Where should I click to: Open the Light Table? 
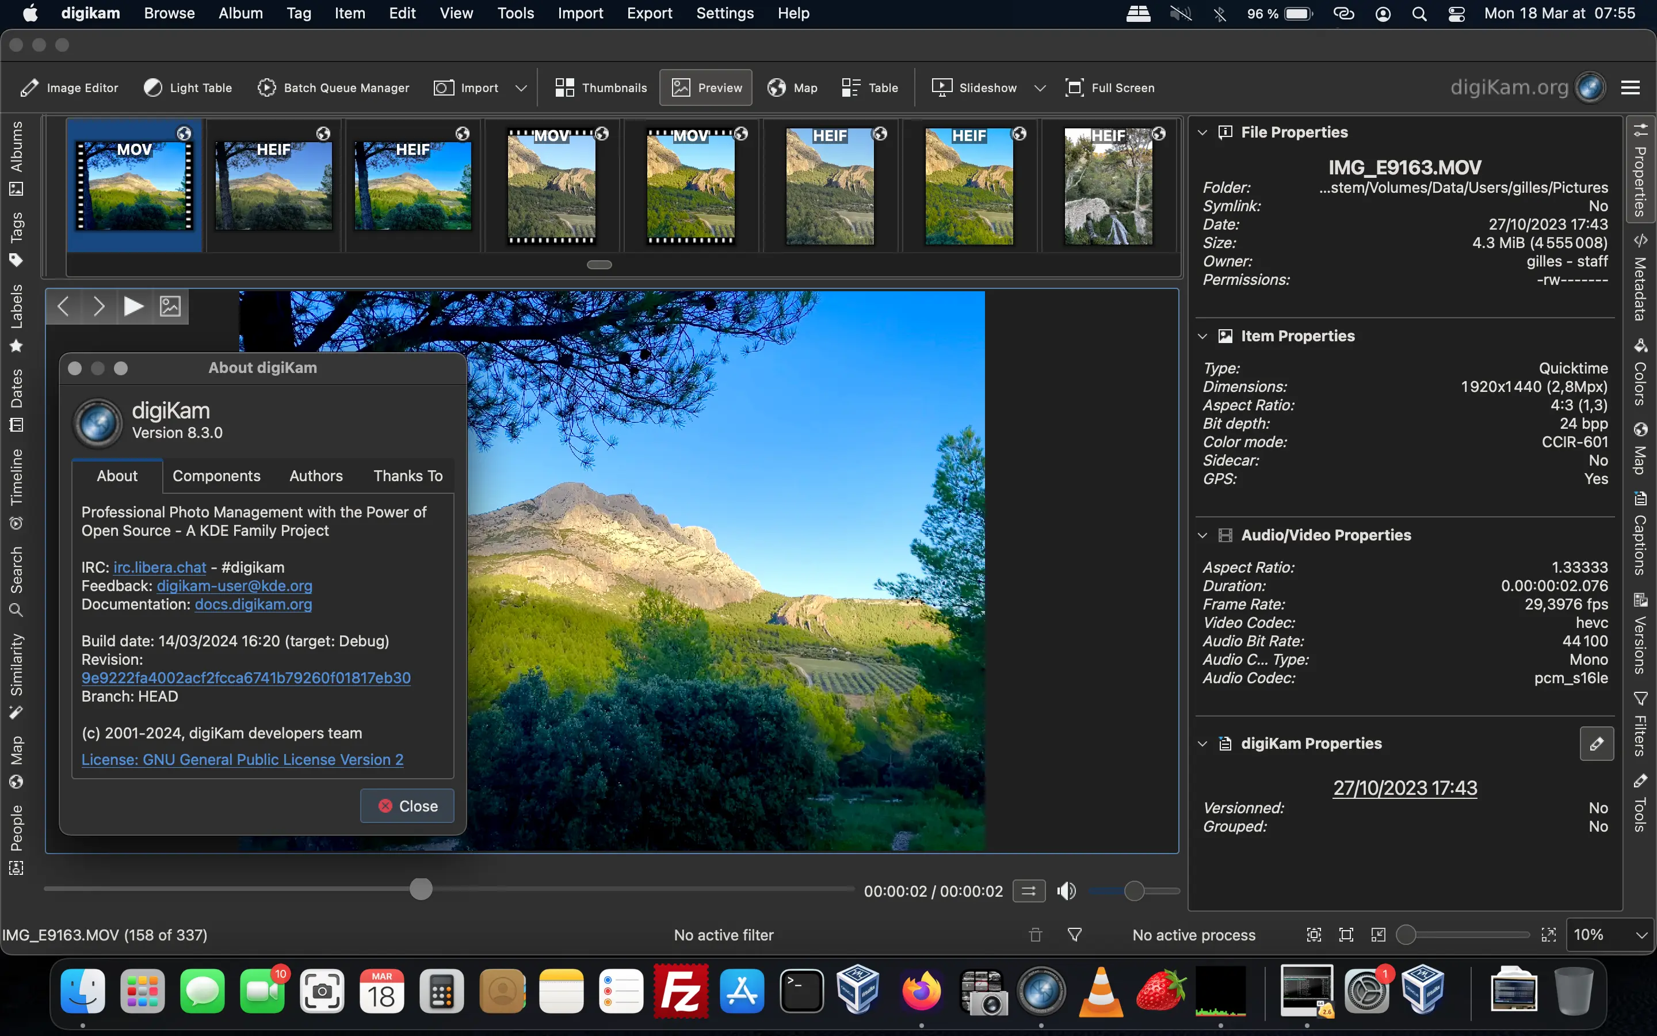coord(187,87)
